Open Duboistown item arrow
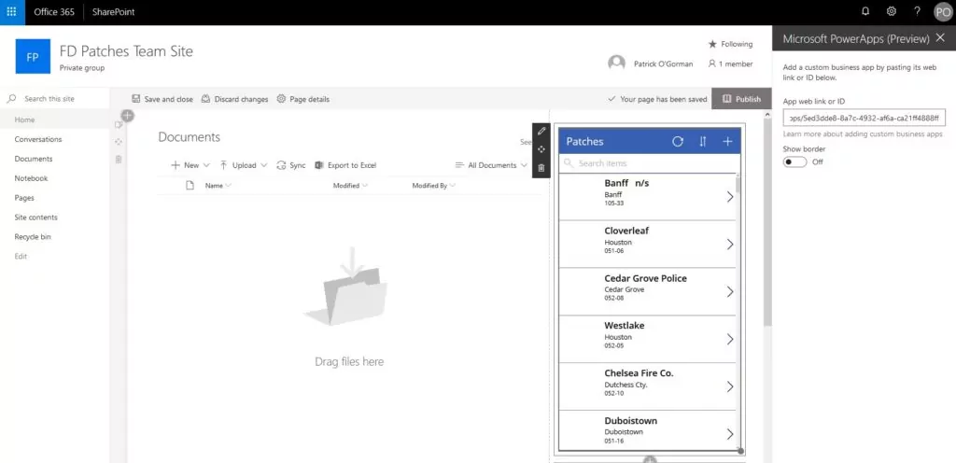Image resolution: width=956 pixels, height=463 pixels. point(730,434)
